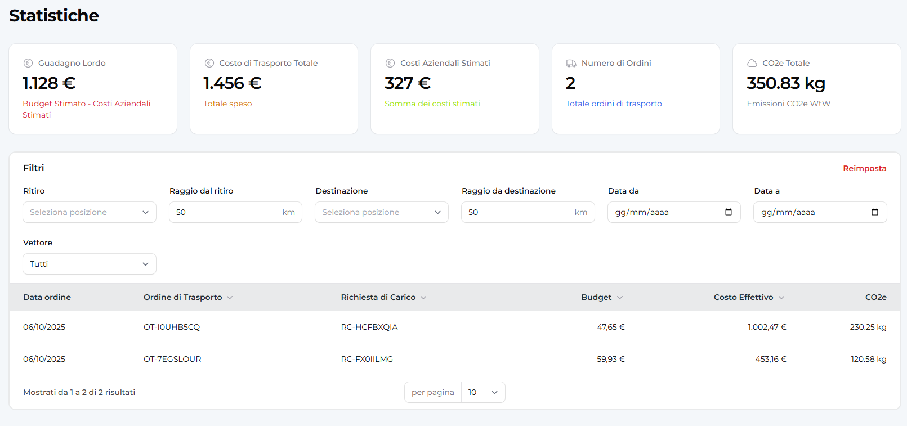
Task: Sort by Ordine di Trasporto column chevron
Action: [x=230, y=298]
